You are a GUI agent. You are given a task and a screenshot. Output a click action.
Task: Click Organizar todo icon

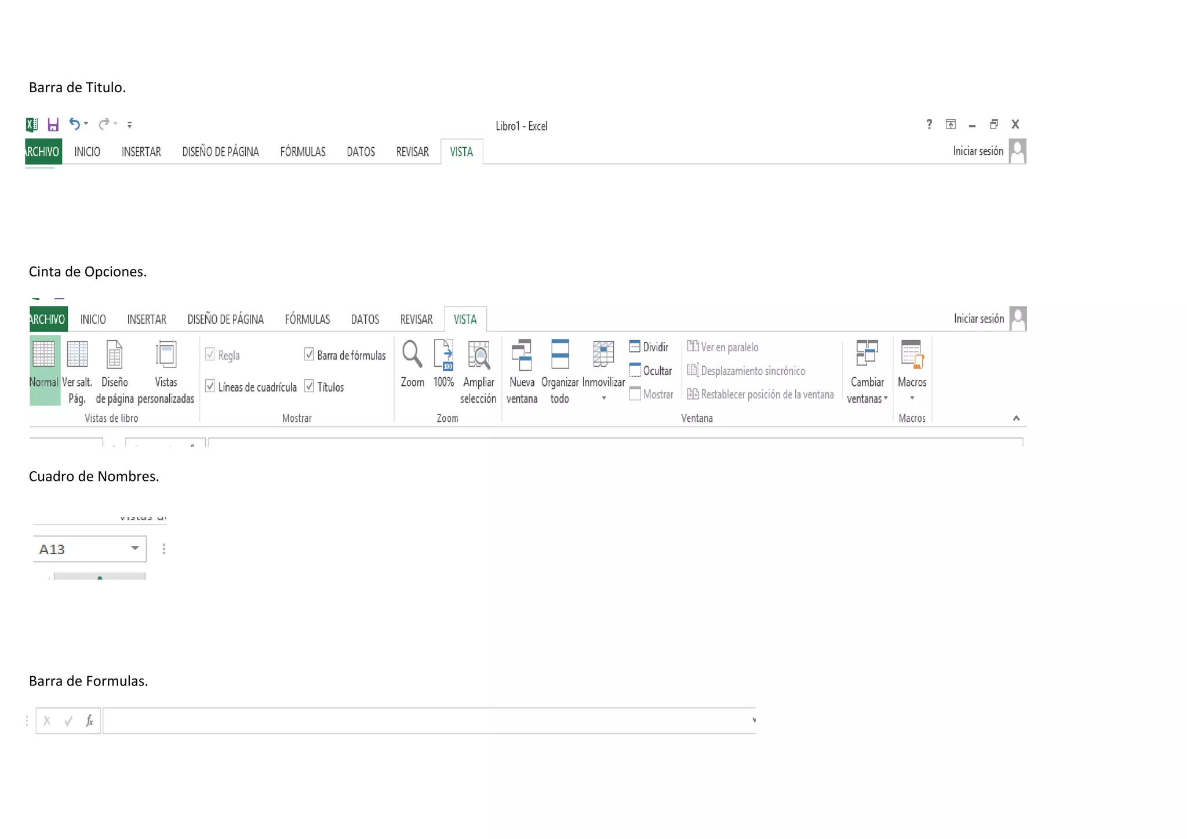tap(560, 355)
